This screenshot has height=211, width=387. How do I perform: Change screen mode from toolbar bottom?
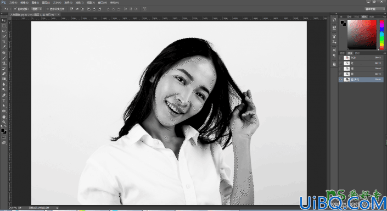[4, 143]
